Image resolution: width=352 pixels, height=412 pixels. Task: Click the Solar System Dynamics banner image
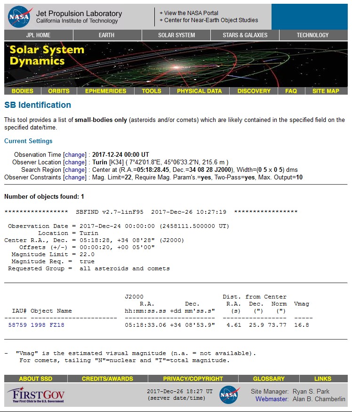click(176, 64)
